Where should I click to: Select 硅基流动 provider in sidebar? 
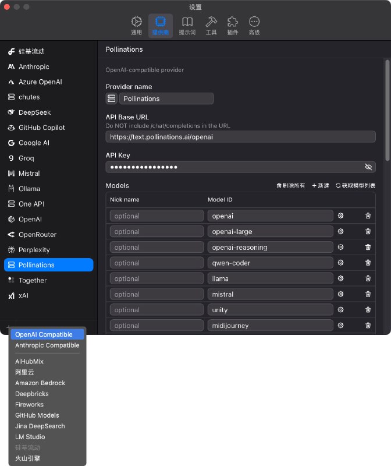(x=49, y=51)
